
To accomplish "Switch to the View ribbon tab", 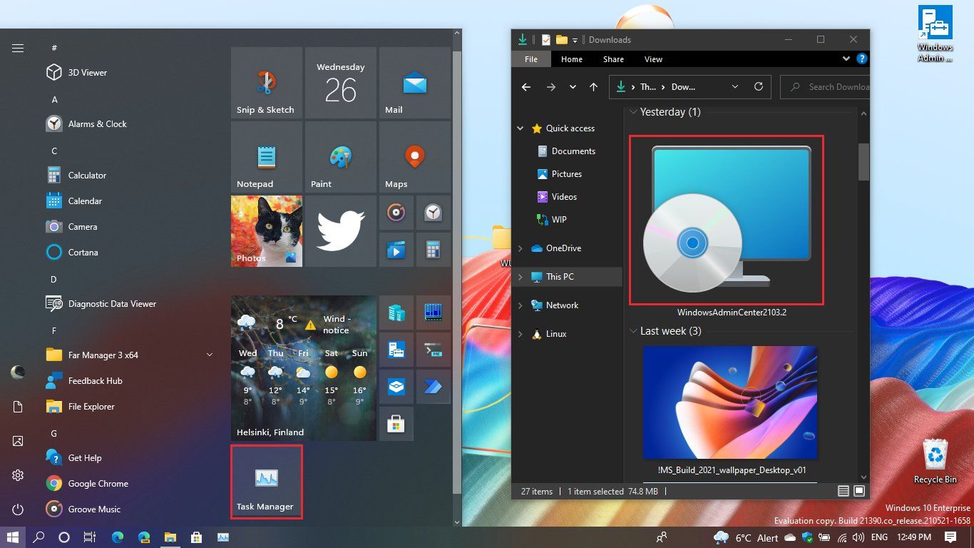I will pyautogui.click(x=653, y=59).
